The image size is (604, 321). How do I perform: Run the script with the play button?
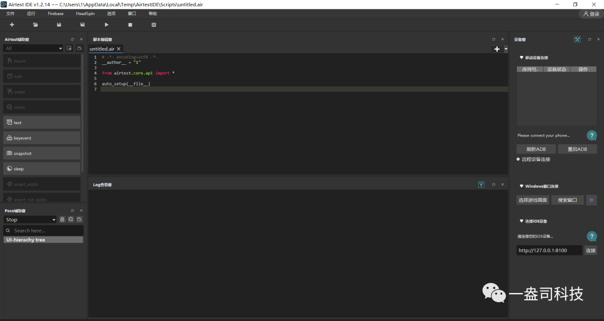tap(107, 25)
